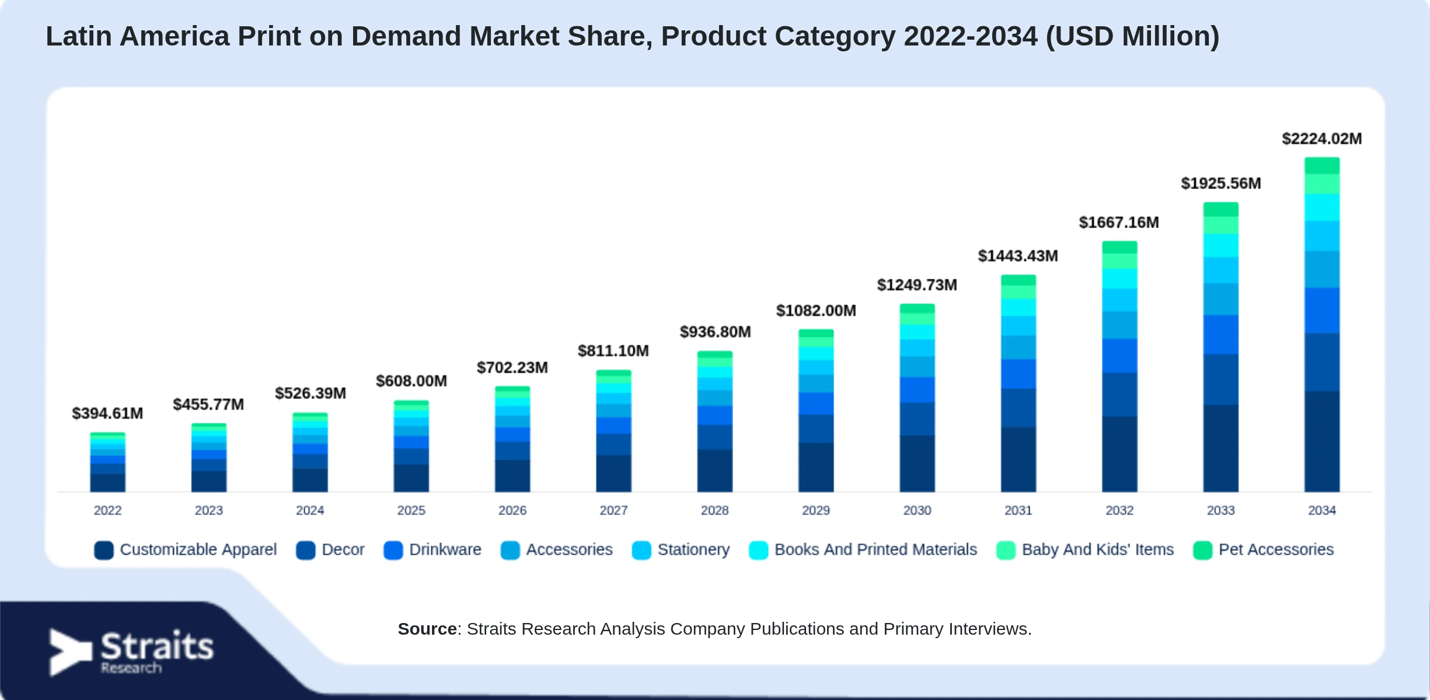Image resolution: width=1430 pixels, height=700 pixels.
Task: Click the Baby And Kids' Items swatch
Action: [x=1006, y=550]
